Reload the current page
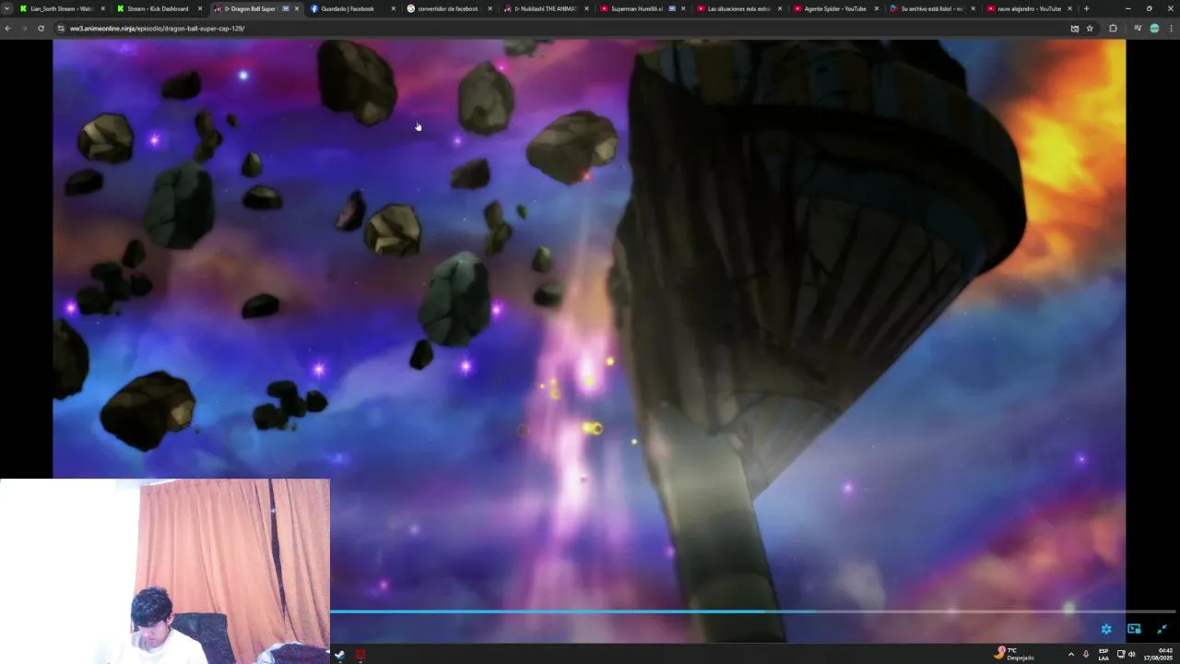The image size is (1180, 664). click(x=41, y=29)
